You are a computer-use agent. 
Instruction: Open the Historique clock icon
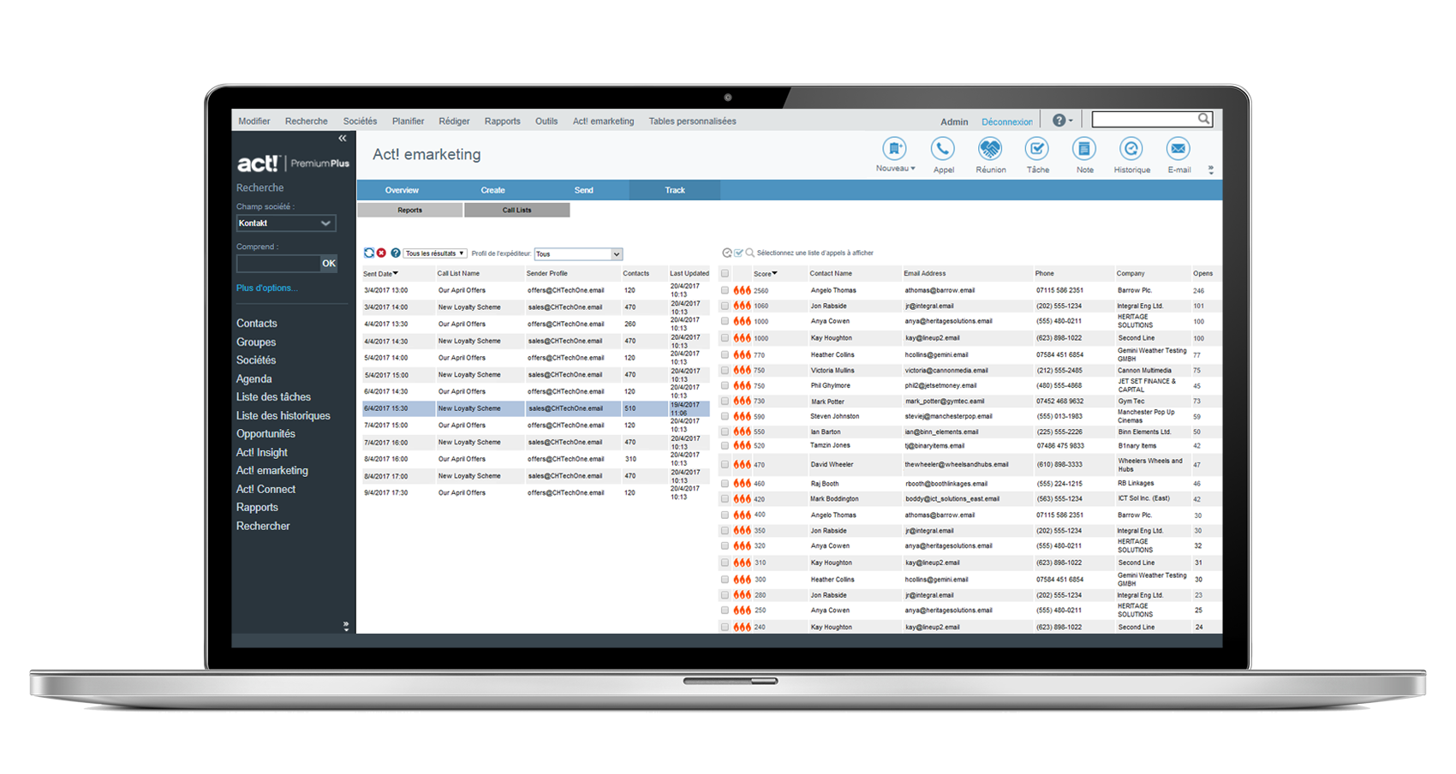1131,149
